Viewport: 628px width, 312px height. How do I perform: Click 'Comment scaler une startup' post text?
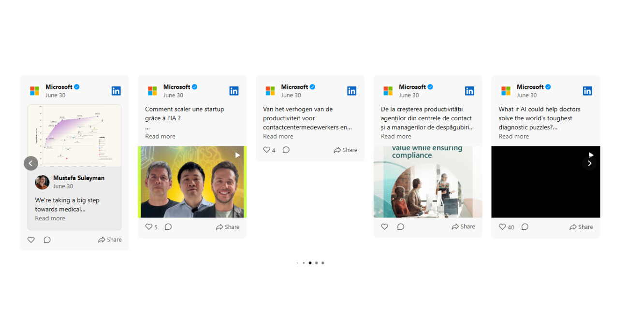pyautogui.click(x=185, y=113)
